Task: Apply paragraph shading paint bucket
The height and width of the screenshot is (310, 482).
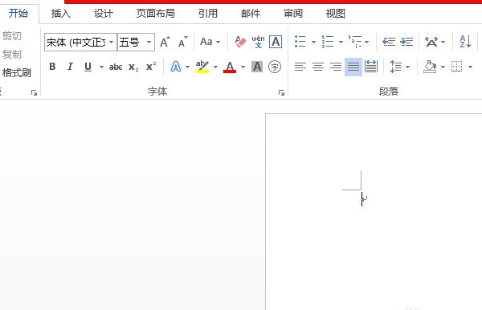Action: pos(430,67)
